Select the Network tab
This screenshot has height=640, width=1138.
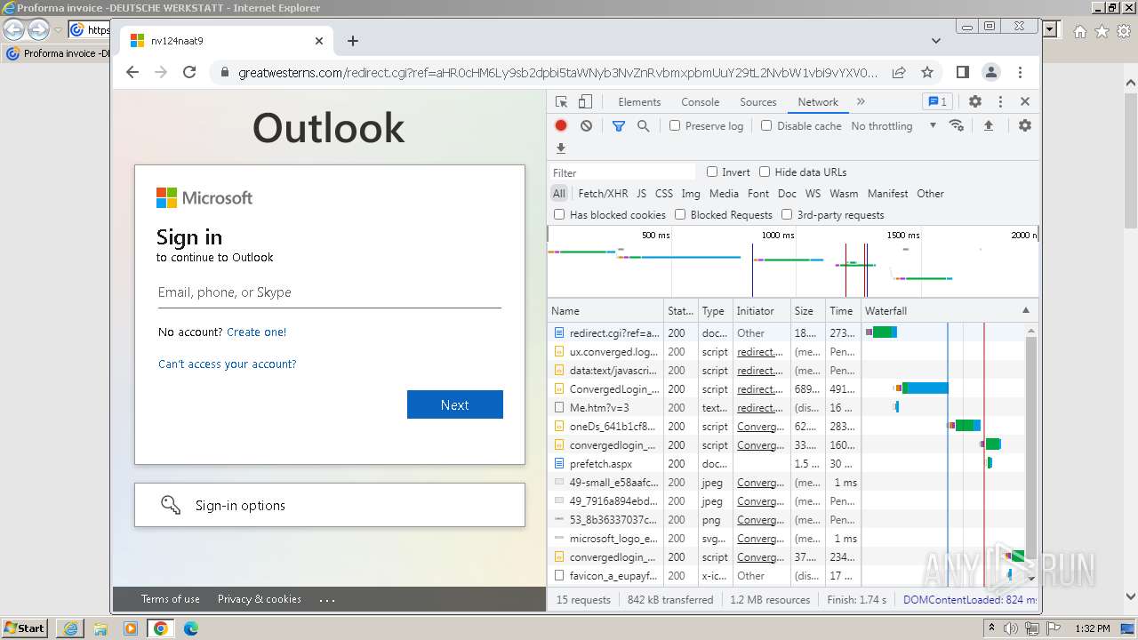[818, 101]
